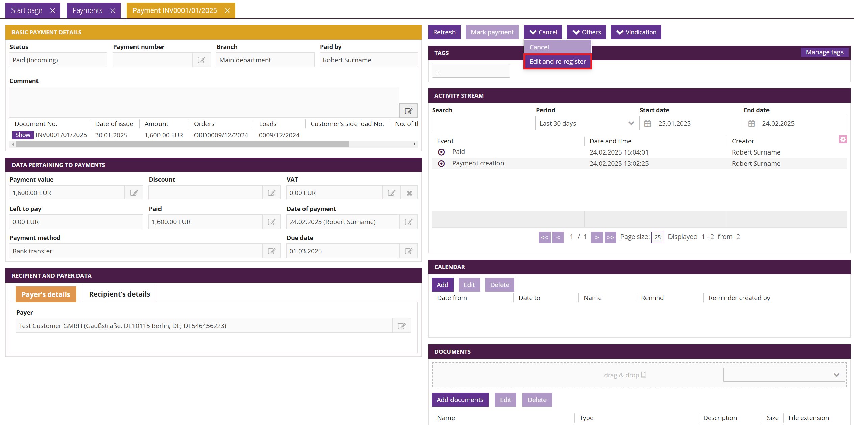Open the Period dropdown Last 30 days
Screen dimensions: 854x425
click(587, 123)
